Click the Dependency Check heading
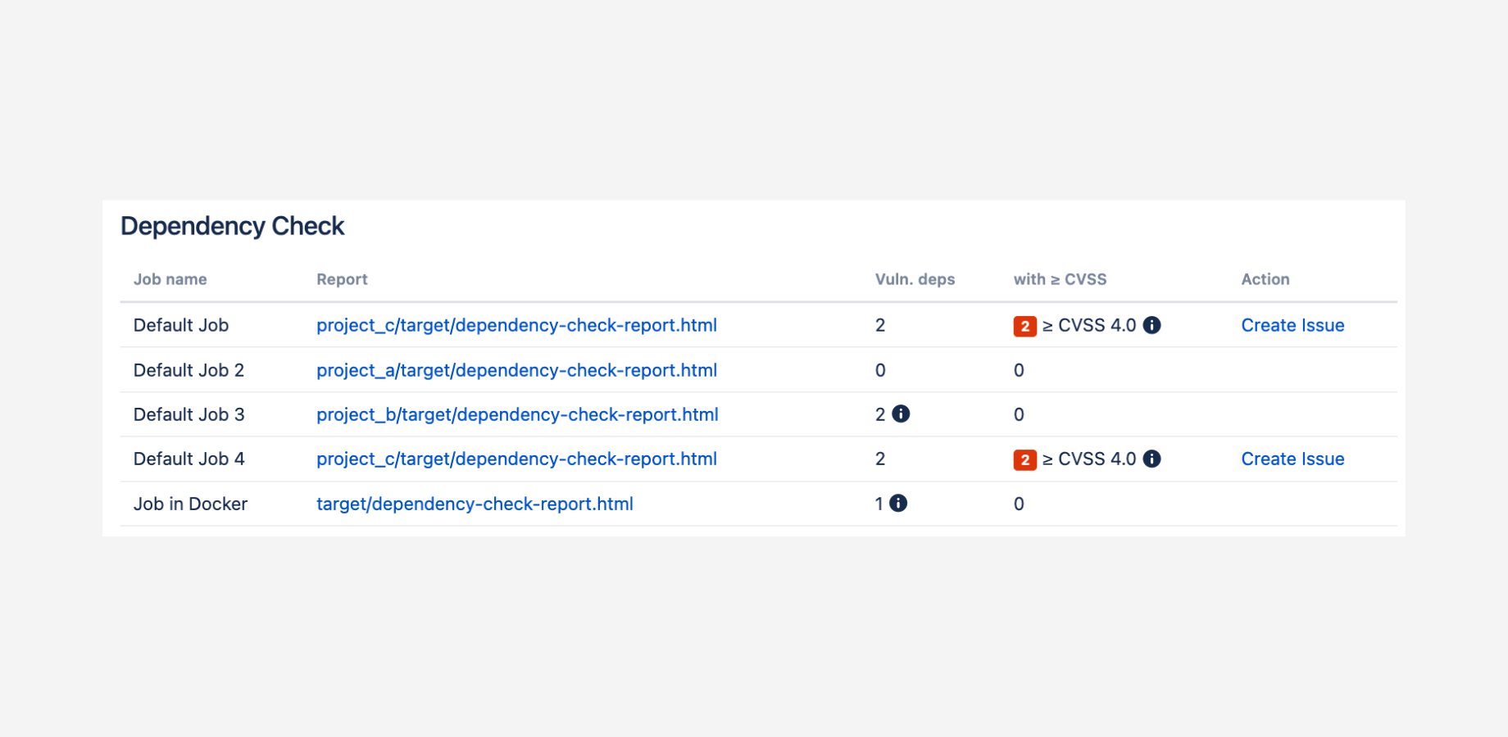This screenshot has height=737, width=1508. click(232, 226)
